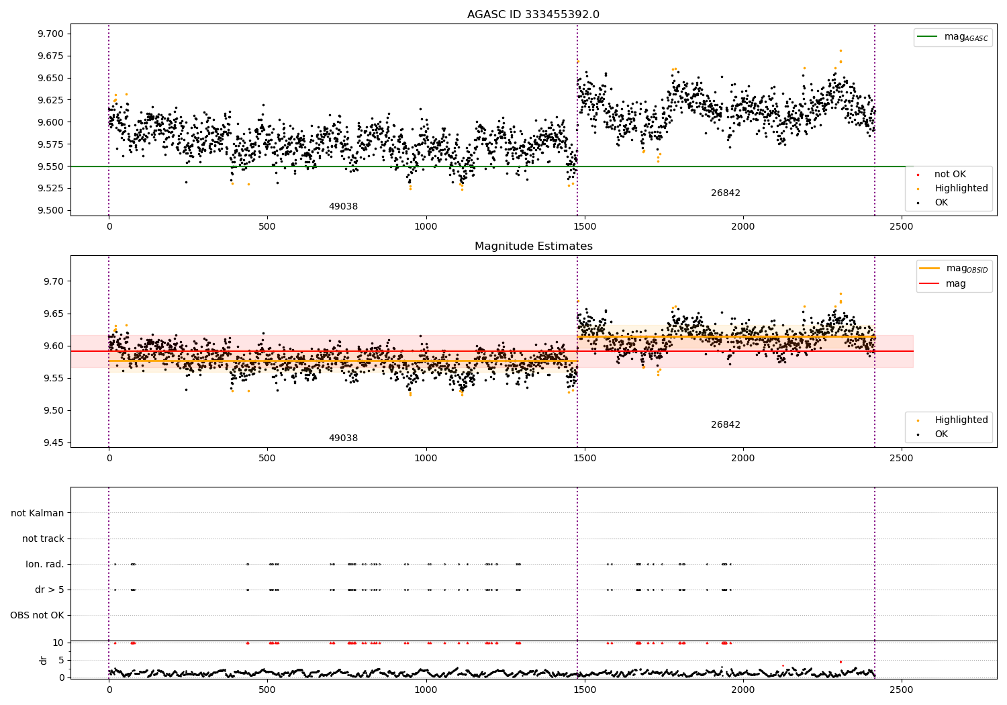1007x705 pixels.
Task: Click the 10 tick on the dr axis
Action: [x=58, y=643]
